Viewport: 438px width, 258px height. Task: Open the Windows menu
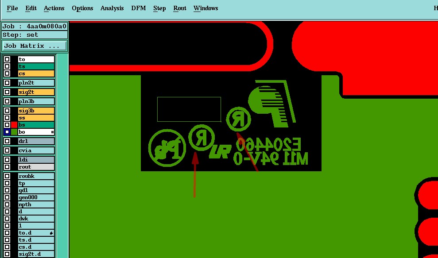point(206,8)
